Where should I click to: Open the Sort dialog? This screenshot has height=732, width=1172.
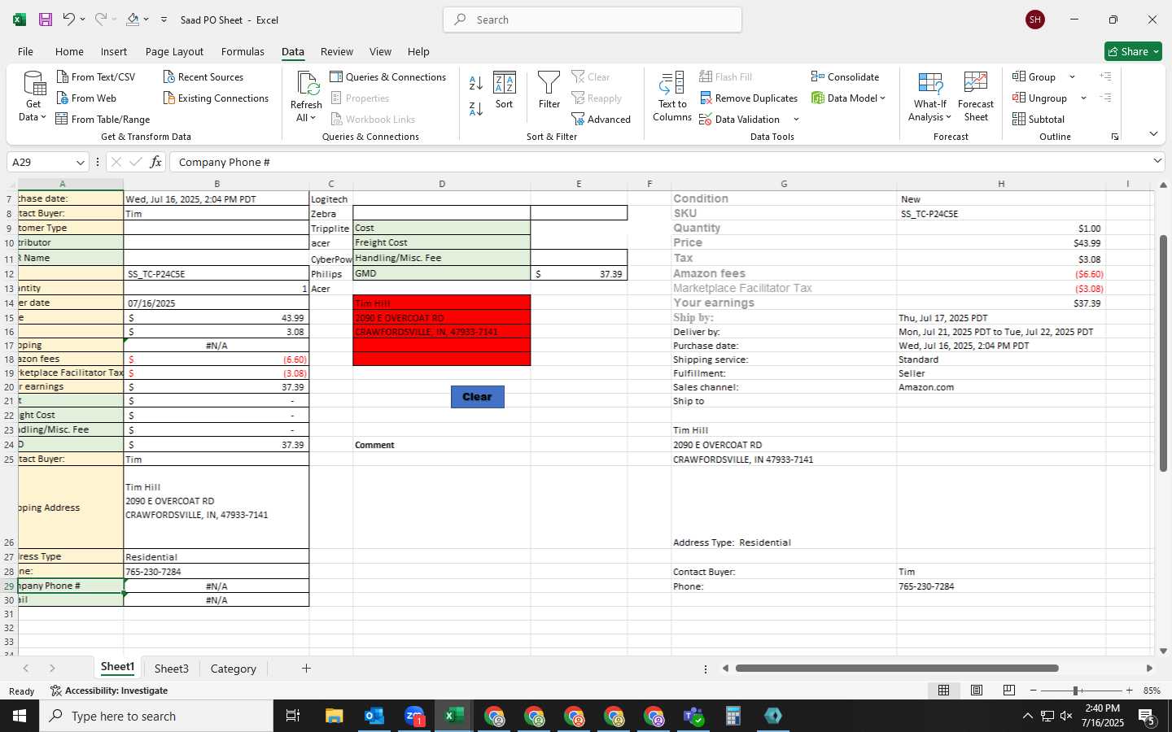(x=505, y=90)
